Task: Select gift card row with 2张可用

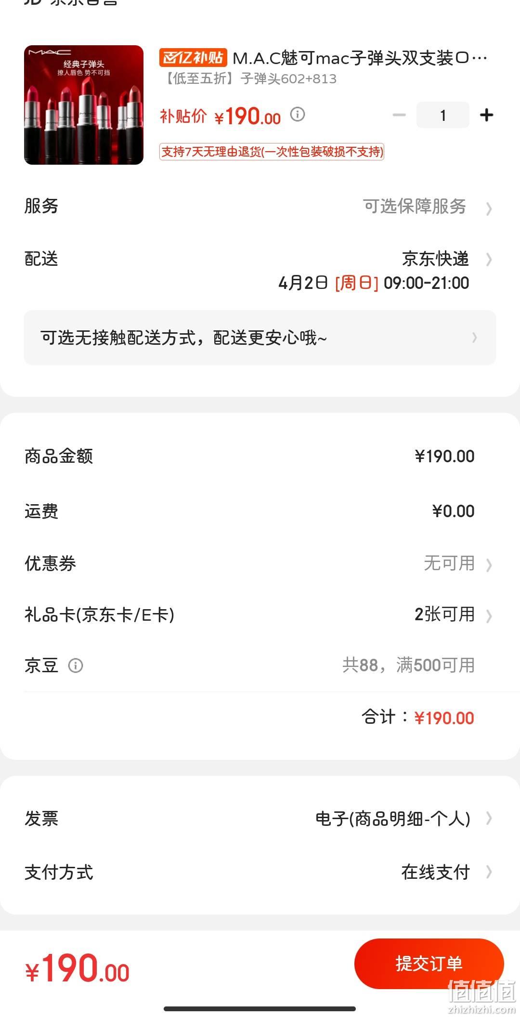Action: pyautogui.click(x=260, y=615)
